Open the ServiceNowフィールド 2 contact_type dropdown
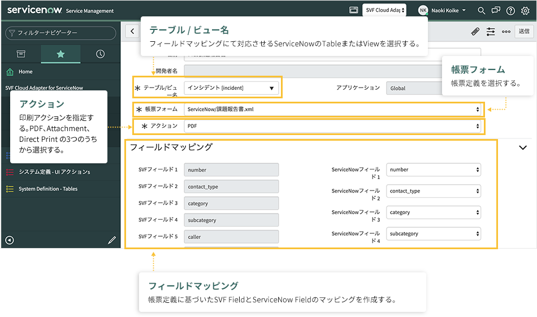The image size is (537, 317). point(434,191)
